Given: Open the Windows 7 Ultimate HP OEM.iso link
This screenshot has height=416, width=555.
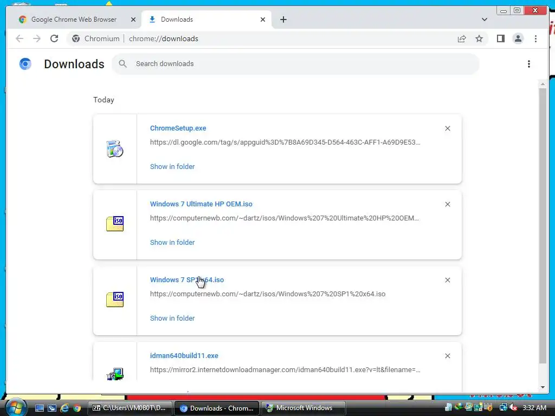Looking at the screenshot, I should pos(201,204).
